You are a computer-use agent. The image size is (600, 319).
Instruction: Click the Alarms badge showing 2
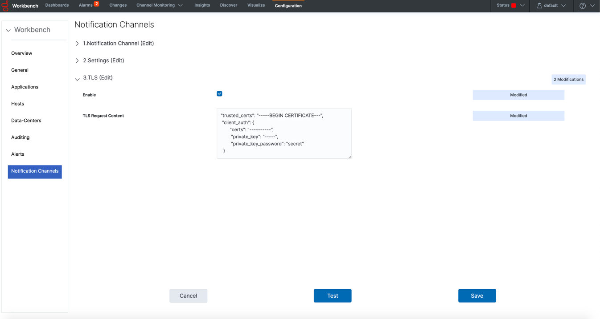96,4
